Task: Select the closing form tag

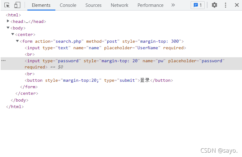Action: click(x=29, y=87)
